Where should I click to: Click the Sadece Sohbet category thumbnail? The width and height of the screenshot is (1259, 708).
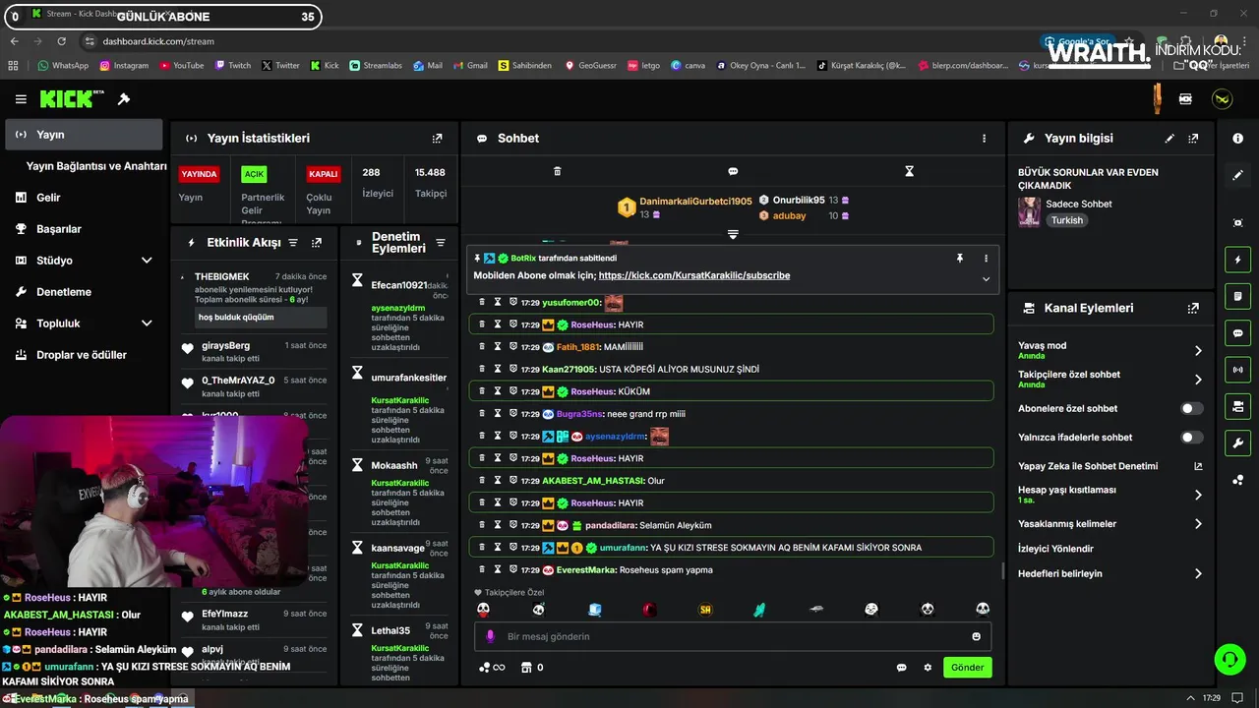1029,211
